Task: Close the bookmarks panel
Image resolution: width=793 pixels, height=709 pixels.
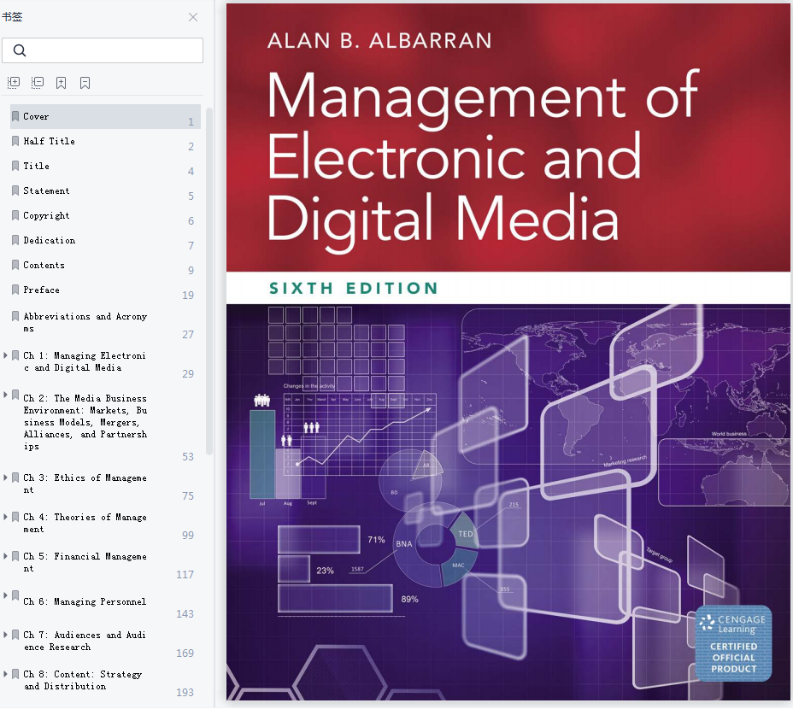Action: coord(192,17)
